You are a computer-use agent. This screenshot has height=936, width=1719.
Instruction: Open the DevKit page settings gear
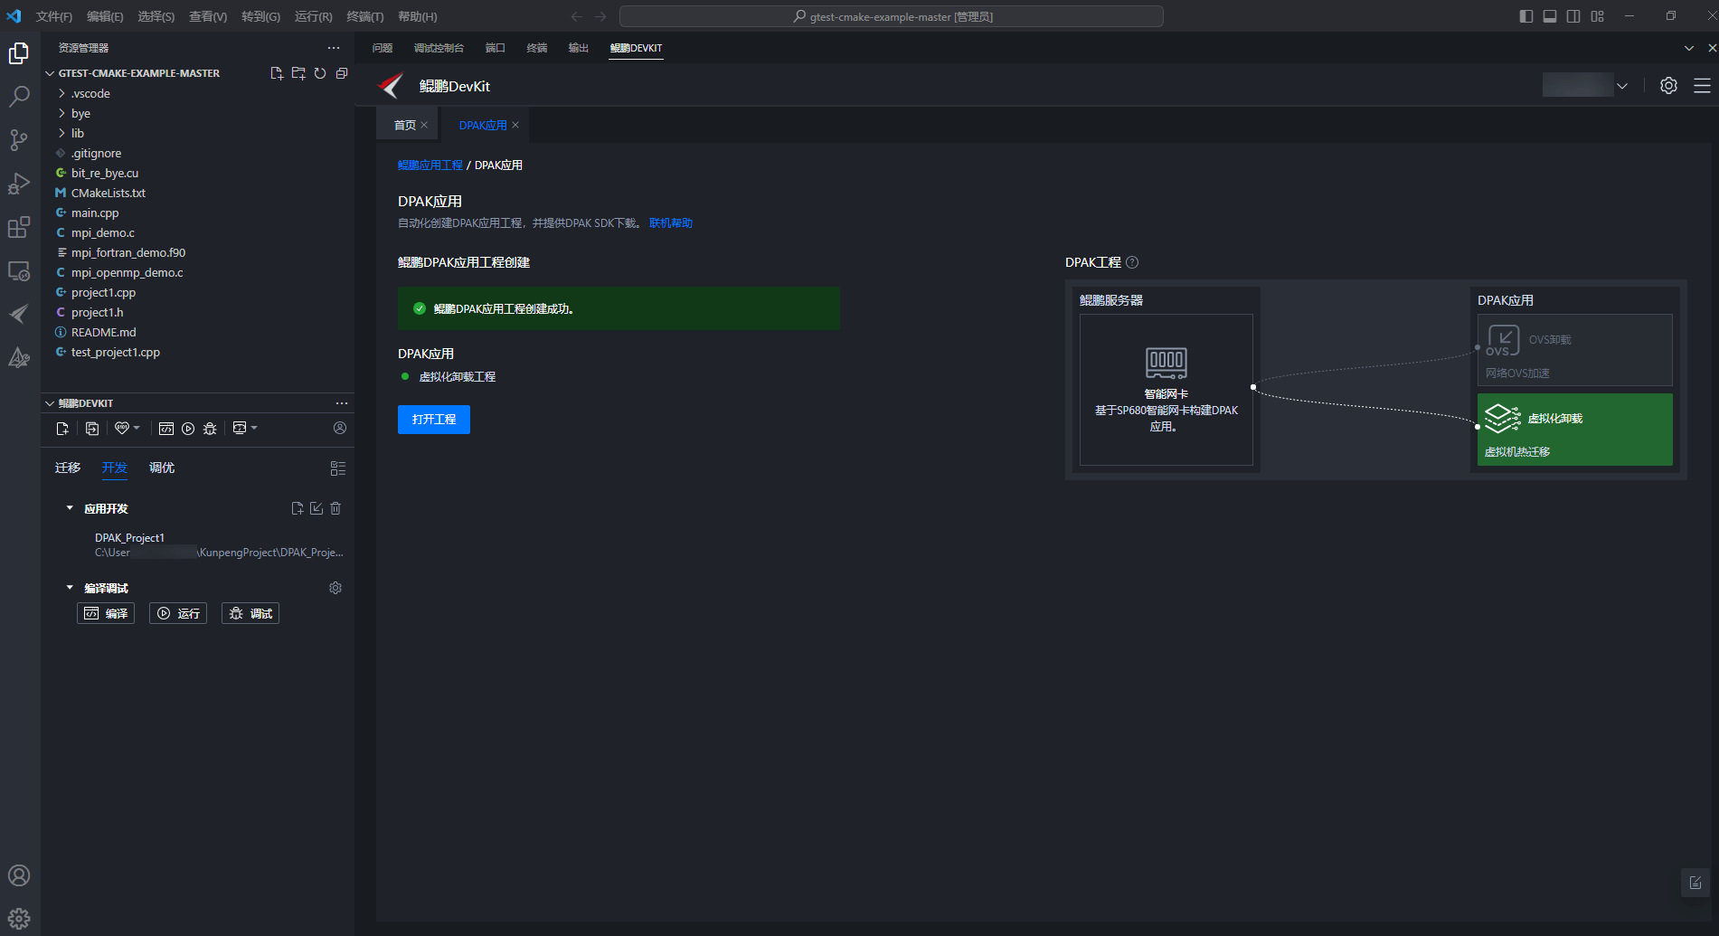point(1668,85)
